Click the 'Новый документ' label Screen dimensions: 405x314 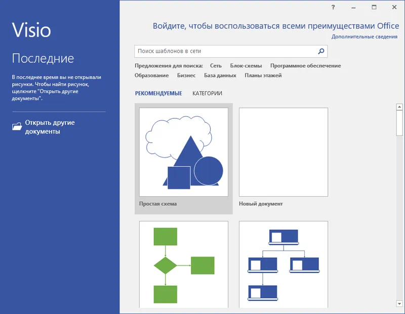click(261, 204)
